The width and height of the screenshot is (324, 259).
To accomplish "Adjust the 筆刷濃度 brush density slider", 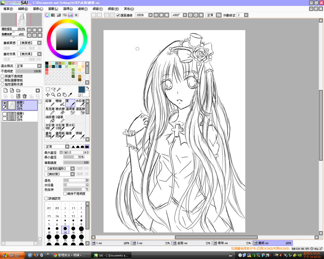I will [x=76, y=163].
